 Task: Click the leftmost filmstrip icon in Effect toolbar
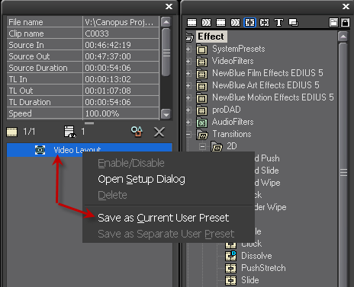[x=191, y=23]
